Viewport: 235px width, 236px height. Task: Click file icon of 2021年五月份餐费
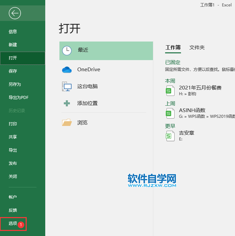click(x=170, y=90)
